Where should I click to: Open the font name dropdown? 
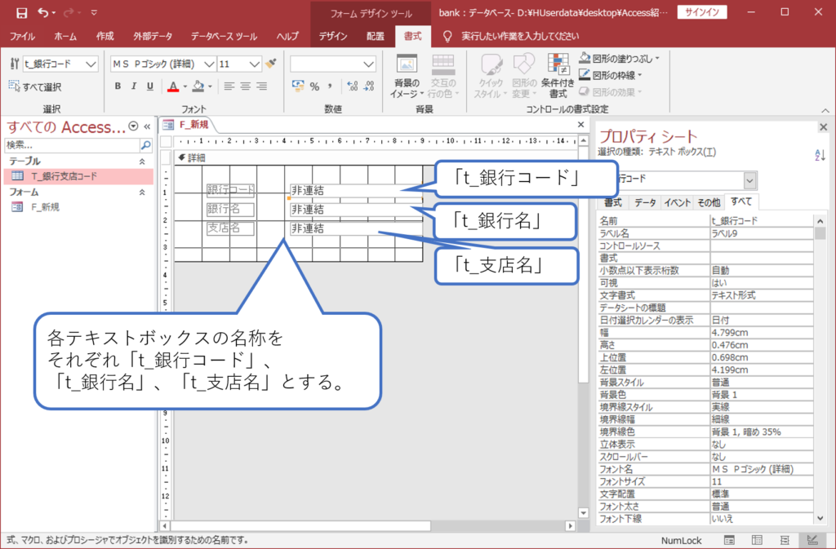coord(210,64)
